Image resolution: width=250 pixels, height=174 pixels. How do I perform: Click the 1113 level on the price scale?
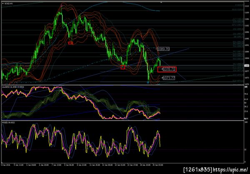click(247, 6)
